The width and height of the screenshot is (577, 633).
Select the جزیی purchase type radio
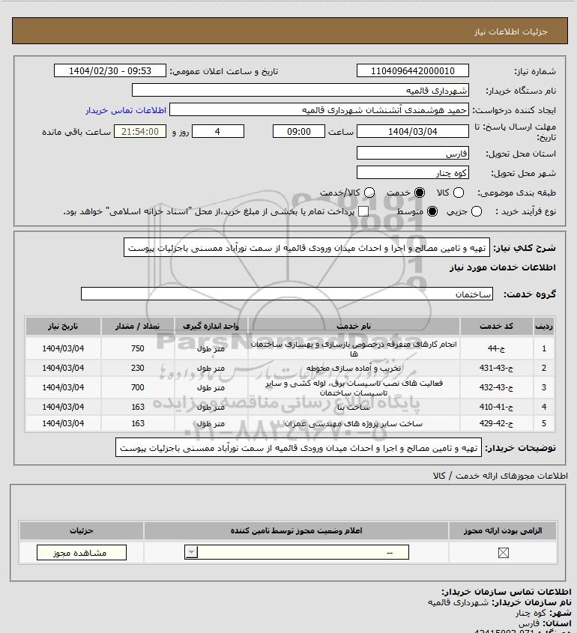pos(477,211)
